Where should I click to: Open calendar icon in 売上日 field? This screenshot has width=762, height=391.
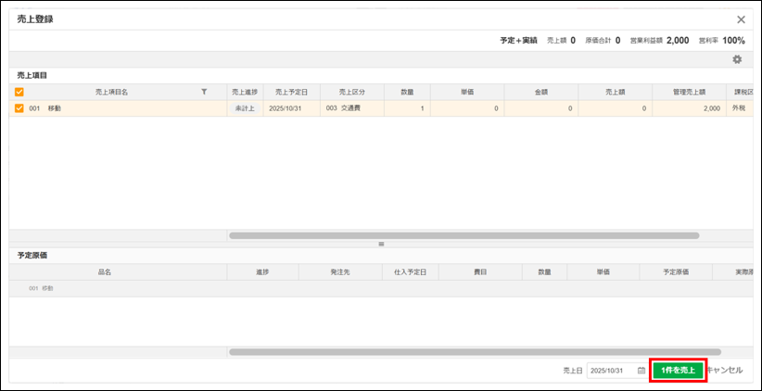[641, 370]
